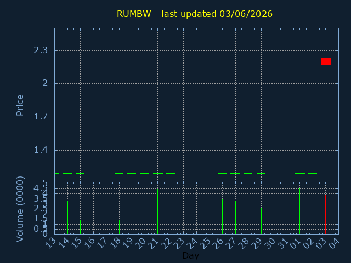Click the 'Day' x-axis label
351x263 pixels.
[190, 255]
